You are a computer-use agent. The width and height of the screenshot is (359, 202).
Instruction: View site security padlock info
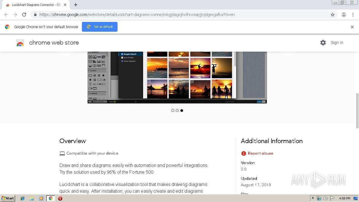tap(35, 15)
